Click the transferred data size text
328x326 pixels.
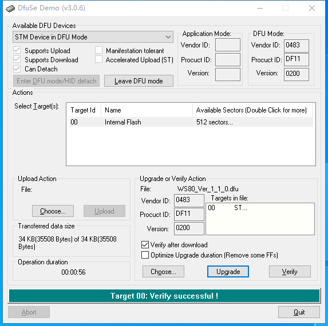(x=68, y=243)
